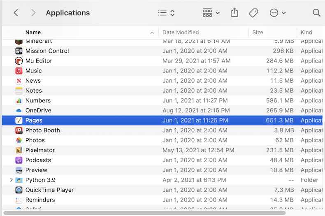Click the News file name
The image size is (325, 216).
click(33, 81)
